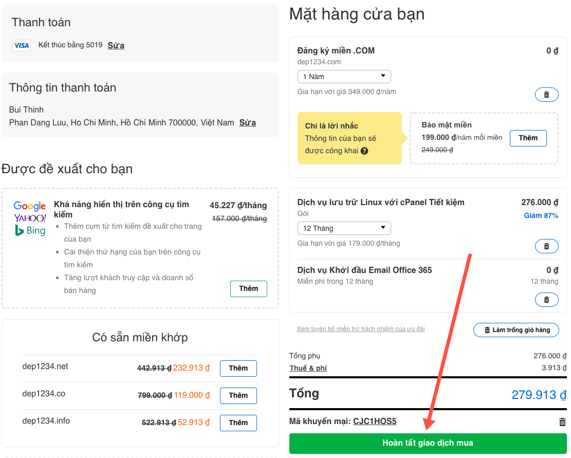Click Hoàn tất giao dịch mua button
571x458 pixels.
[428, 443]
